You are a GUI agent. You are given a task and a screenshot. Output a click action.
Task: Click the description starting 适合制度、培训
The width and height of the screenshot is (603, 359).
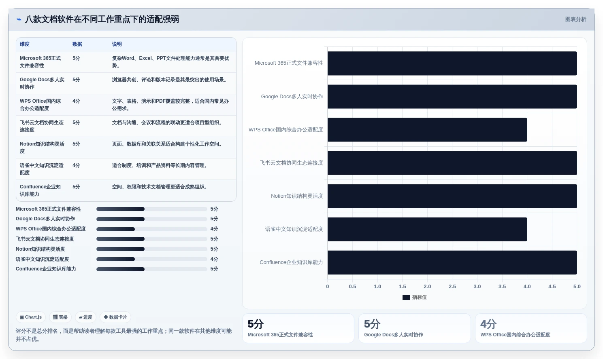(161, 165)
